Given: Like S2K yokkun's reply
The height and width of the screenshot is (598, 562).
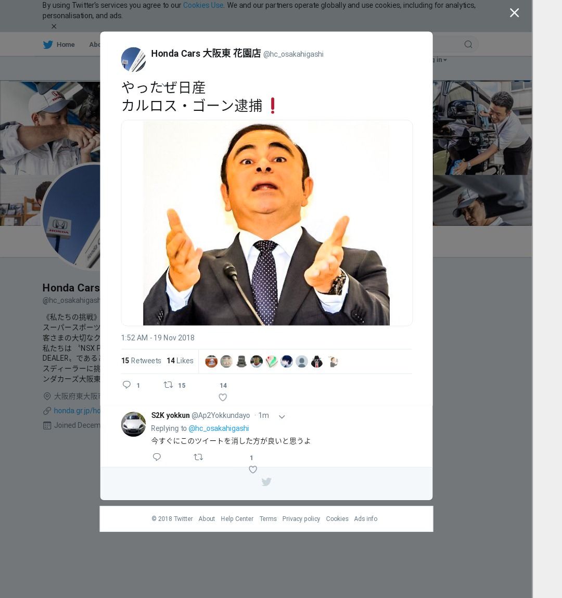Looking at the screenshot, I should (253, 469).
